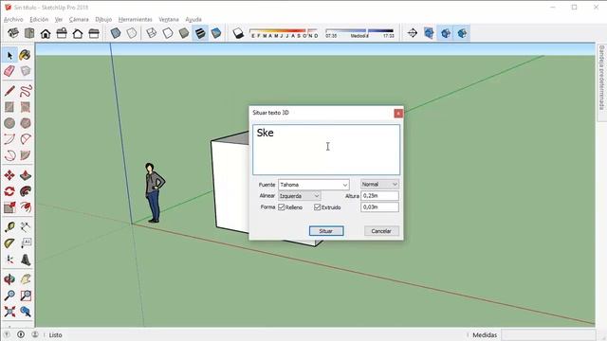Activate the Move tool

tap(9, 175)
